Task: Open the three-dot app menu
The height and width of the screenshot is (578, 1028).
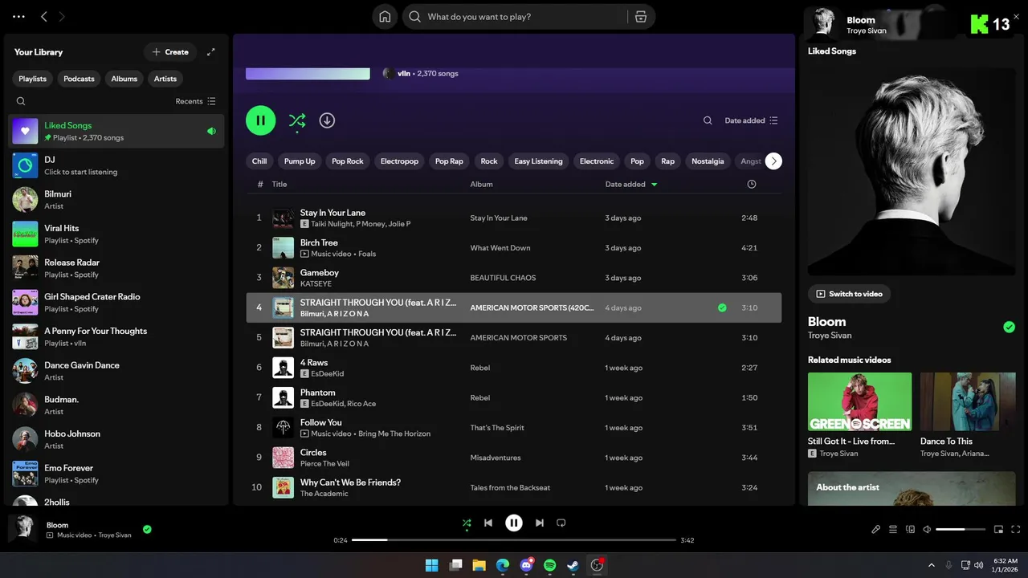Action: coord(18,16)
